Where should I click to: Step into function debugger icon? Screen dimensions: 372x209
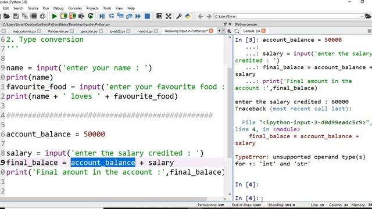pos(120,16)
